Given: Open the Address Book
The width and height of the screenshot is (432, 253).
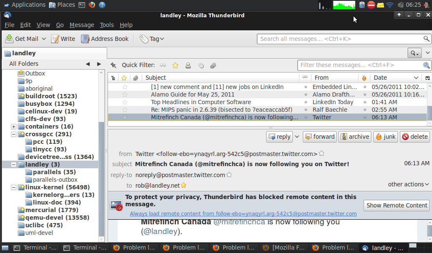Looking at the screenshot, I should tap(105, 39).
